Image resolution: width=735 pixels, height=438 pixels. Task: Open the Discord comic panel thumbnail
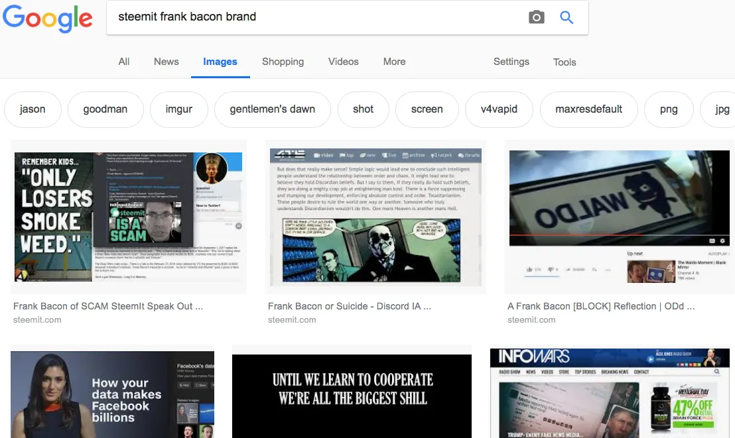375,217
